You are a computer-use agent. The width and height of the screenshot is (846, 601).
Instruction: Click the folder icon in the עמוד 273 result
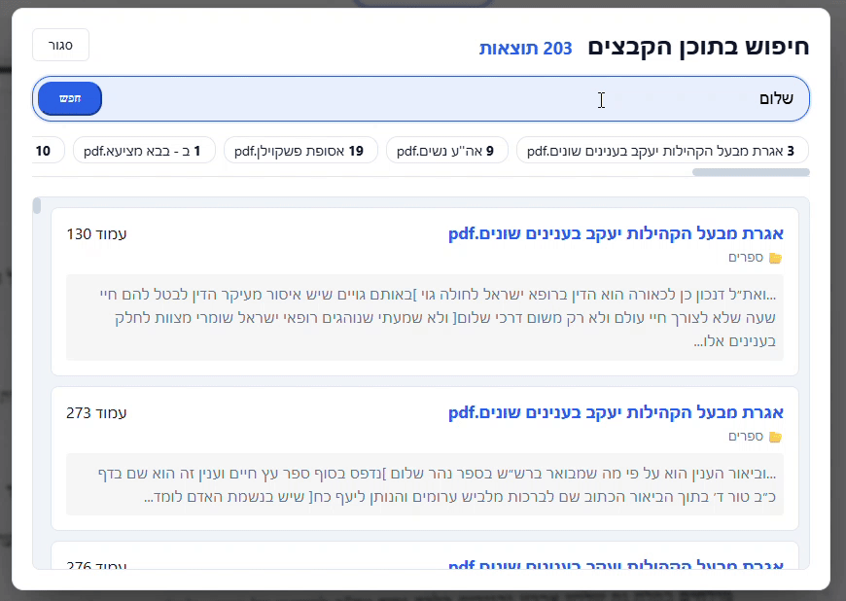tap(775, 437)
